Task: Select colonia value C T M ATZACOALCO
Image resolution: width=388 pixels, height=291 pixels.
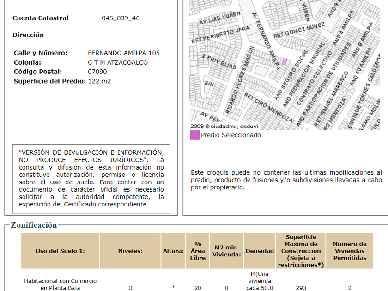Action: 118,62
